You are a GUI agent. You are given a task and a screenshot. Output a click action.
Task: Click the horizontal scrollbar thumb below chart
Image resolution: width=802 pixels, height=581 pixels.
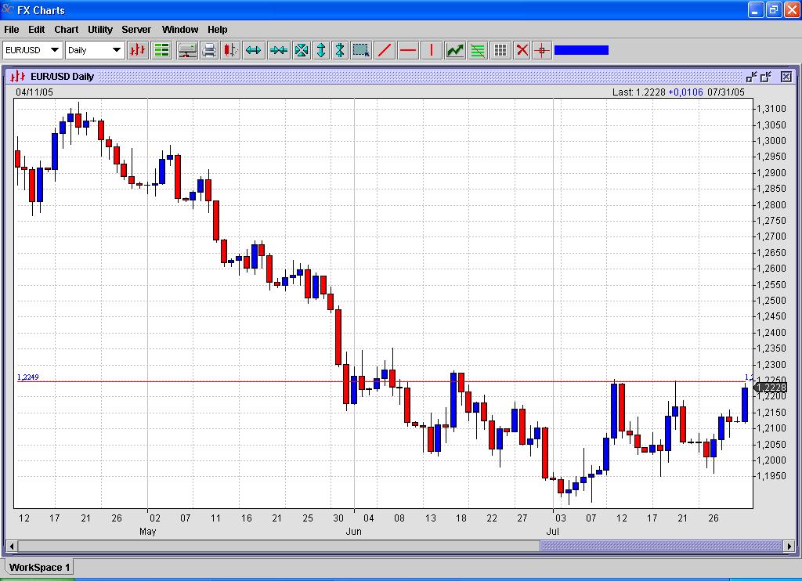(x=662, y=546)
